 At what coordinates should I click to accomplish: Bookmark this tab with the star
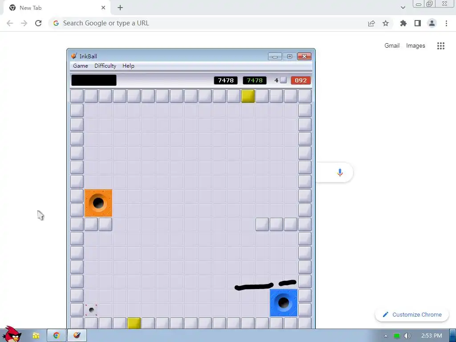[x=386, y=23]
